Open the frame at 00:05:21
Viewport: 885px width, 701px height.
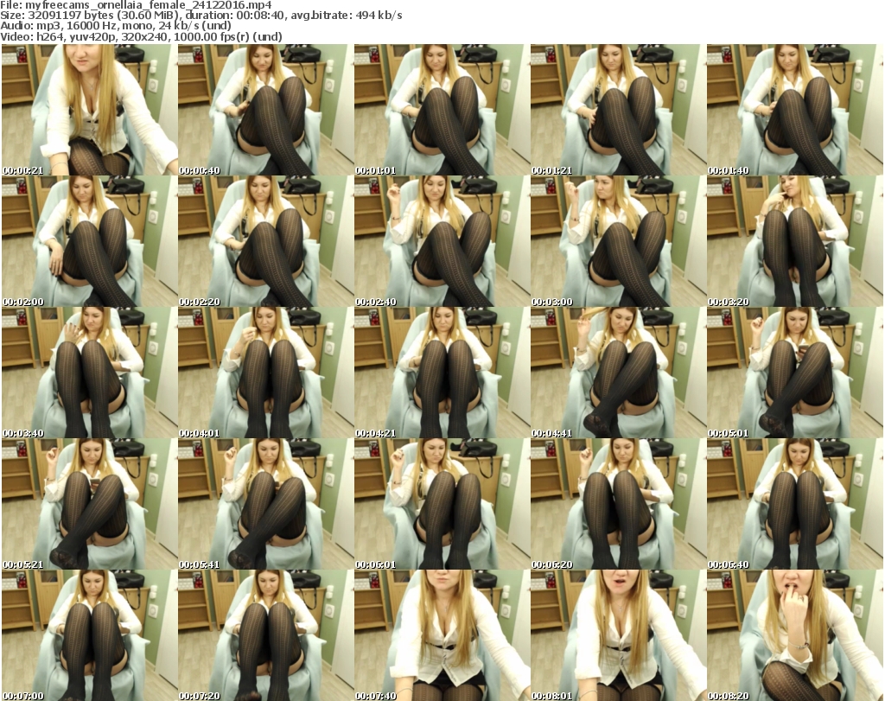click(90, 504)
